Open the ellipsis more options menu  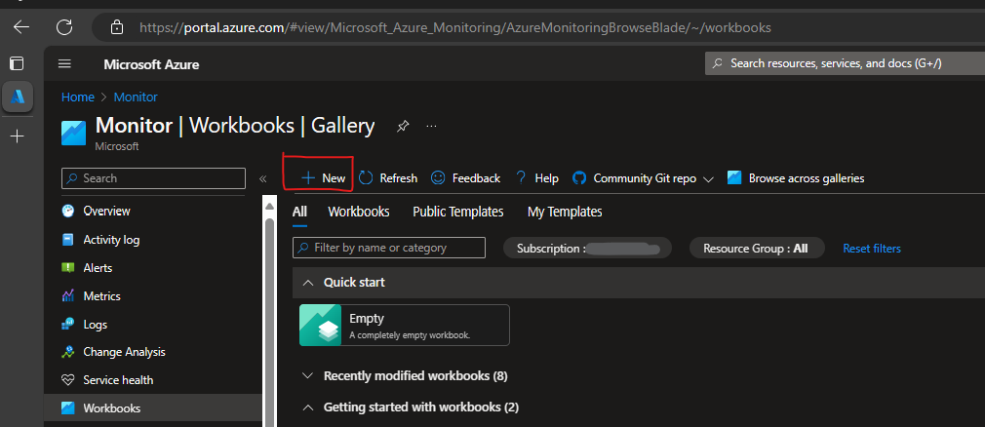(431, 126)
